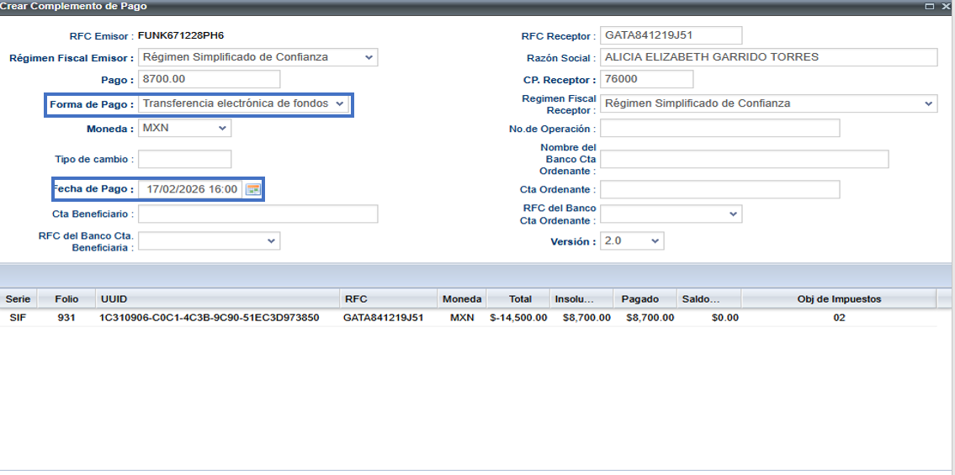Click the Pago amount field
This screenshot has height=475, width=955.
pos(209,79)
